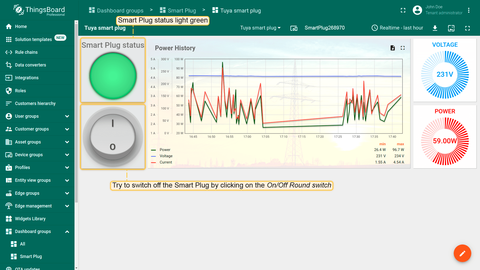Click the sidebar vertical scrollbar

coord(76,112)
